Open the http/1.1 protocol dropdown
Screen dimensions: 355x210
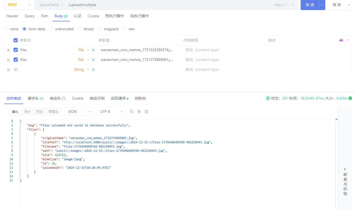coord(284,5)
